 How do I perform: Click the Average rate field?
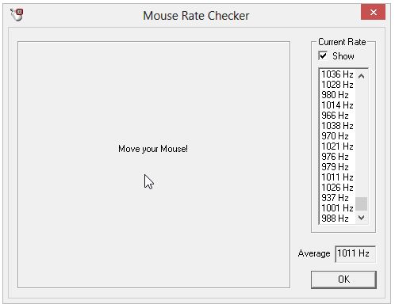pyautogui.click(x=355, y=253)
